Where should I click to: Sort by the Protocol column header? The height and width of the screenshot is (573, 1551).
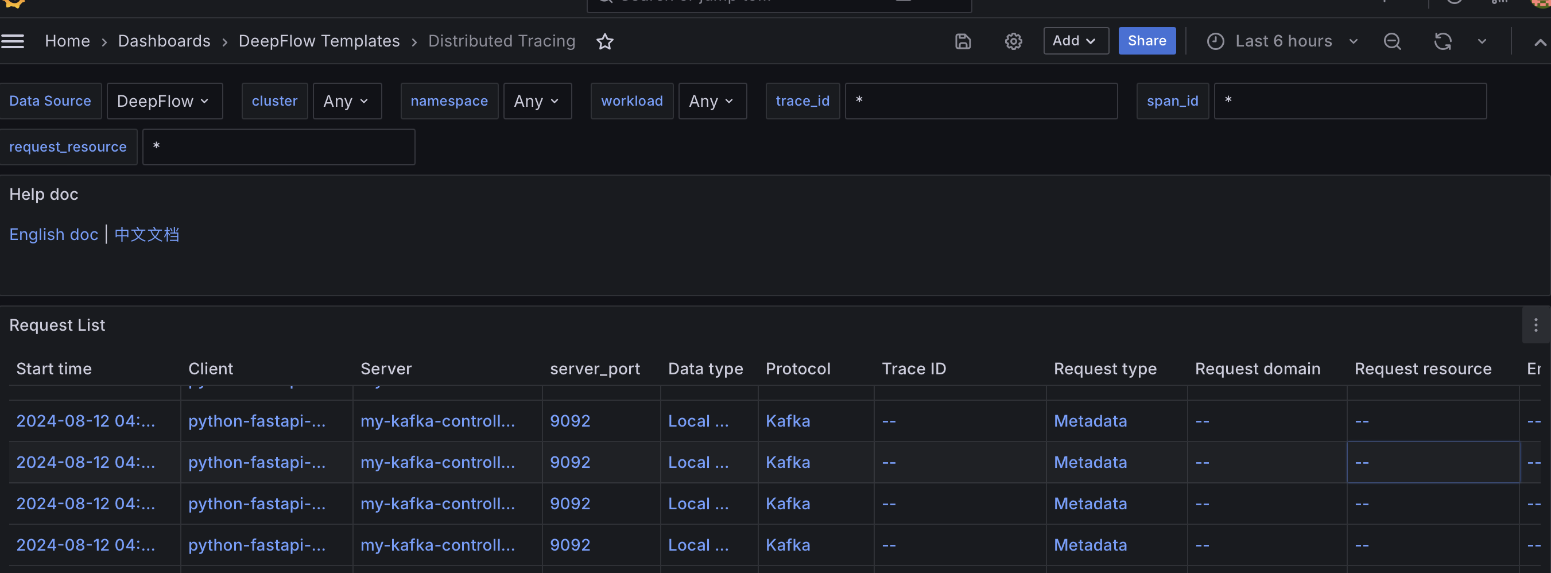[x=798, y=369]
